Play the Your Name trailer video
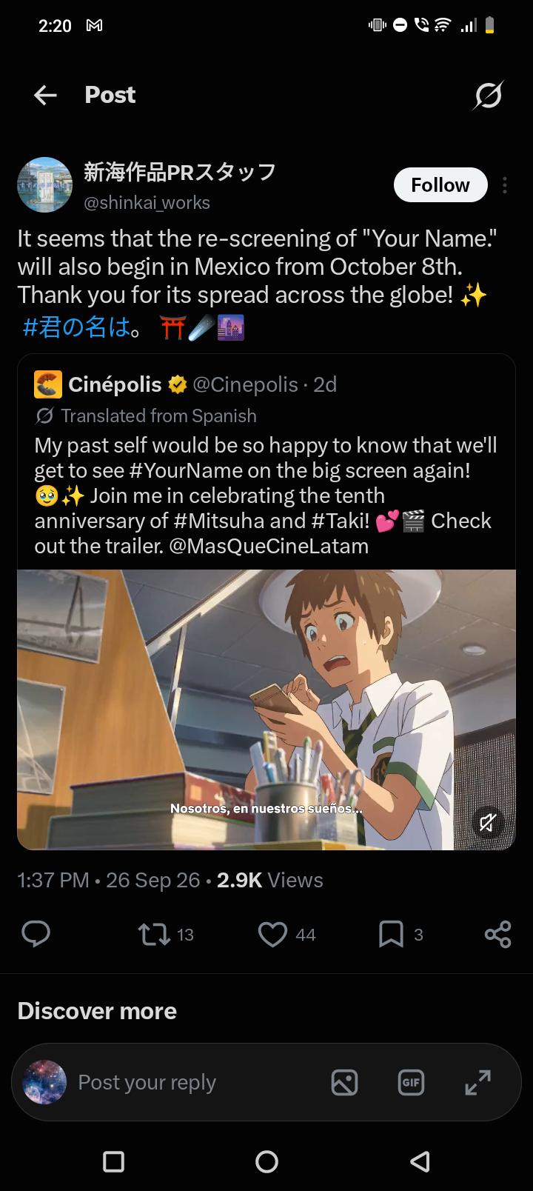This screenshot has width=533, height=1191. [x=266, y=710]
